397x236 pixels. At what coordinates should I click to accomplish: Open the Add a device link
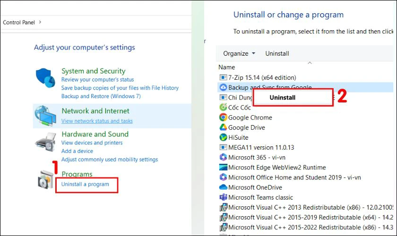[77, 151]
